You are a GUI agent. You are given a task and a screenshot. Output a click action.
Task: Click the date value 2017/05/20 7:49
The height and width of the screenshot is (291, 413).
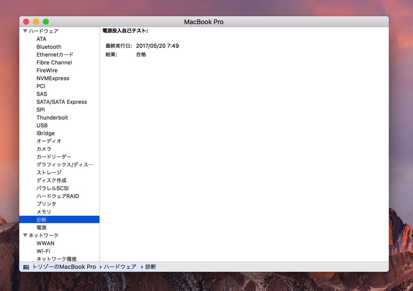(157, 46)
